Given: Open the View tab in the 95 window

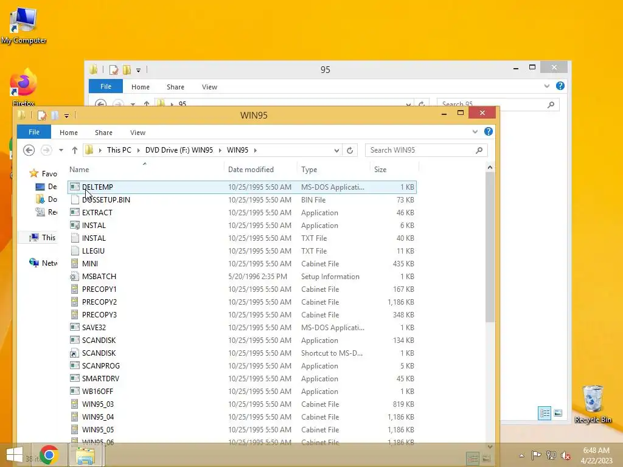Looking at the screenshot, I should 209,86.
